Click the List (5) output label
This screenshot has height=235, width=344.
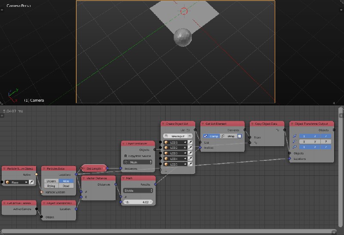(x=185, y=130)
